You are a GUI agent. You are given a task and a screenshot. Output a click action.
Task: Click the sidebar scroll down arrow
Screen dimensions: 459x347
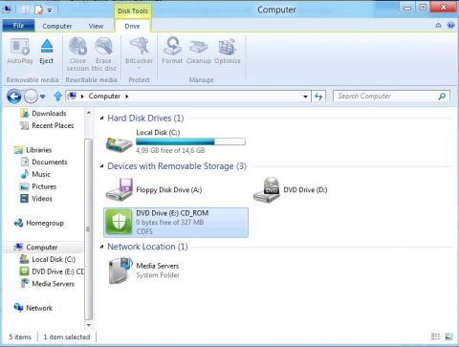89,325
